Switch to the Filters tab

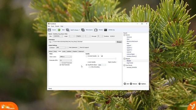tap(55, 51)
